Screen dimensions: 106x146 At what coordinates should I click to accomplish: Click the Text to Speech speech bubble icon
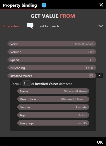(30, 26)
